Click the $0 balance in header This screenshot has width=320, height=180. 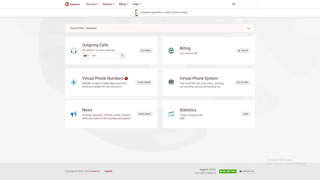click(x=234, y=4)
